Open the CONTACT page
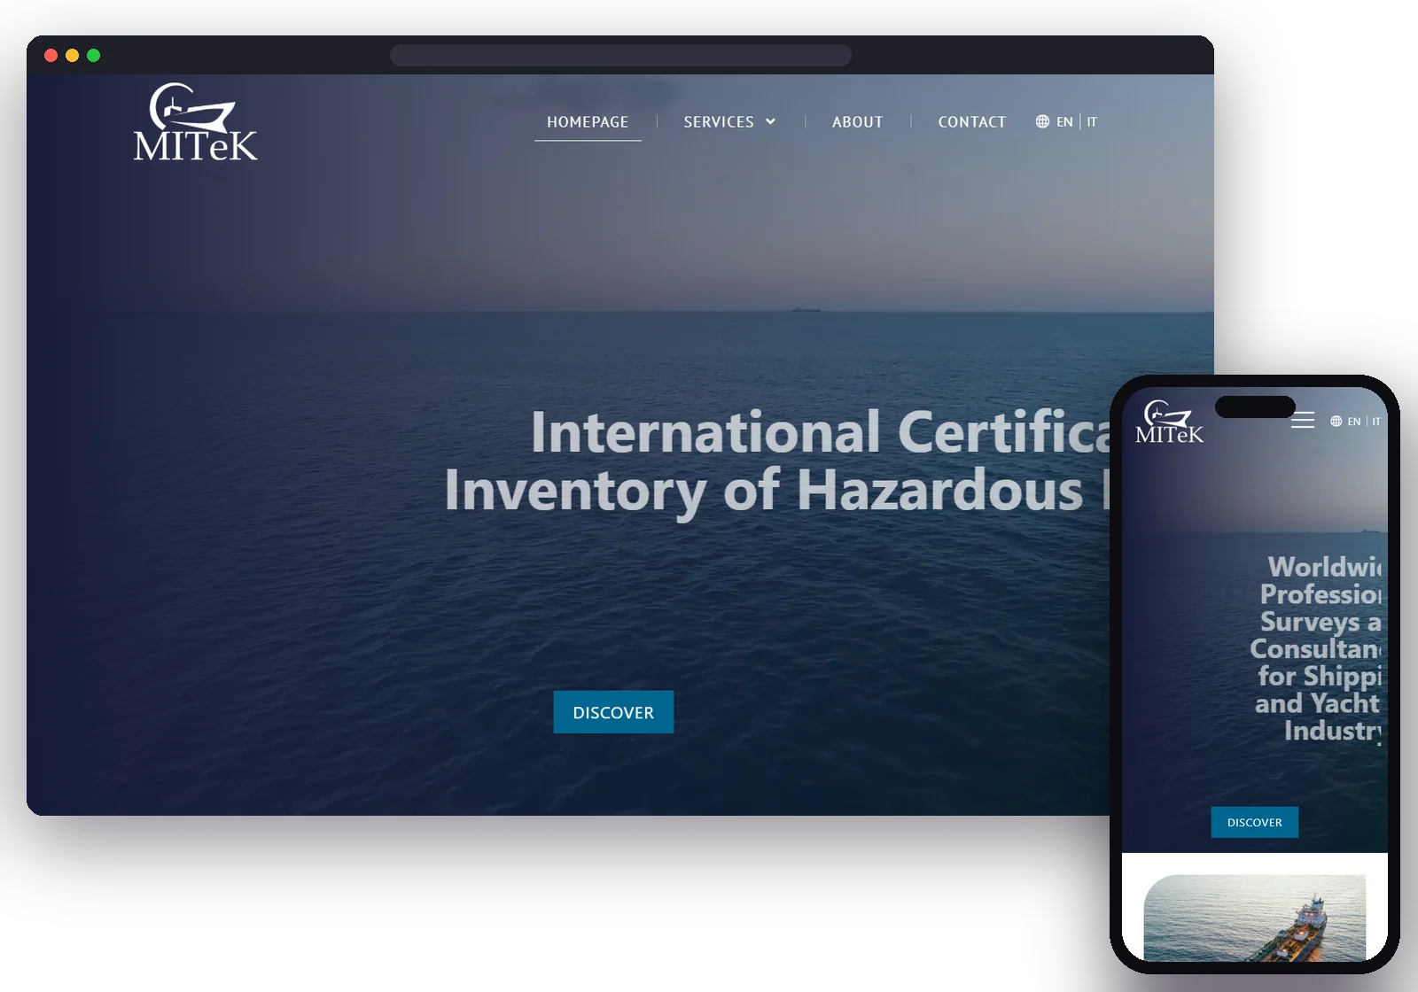Image resolution: width=1418 pixels, height=992 pixels. coord(971,122)
